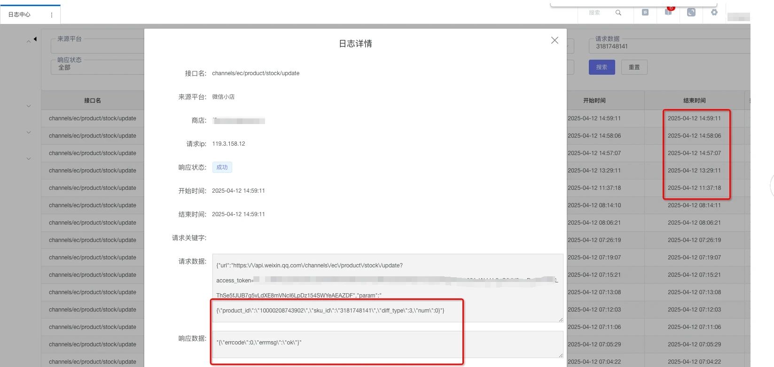Expand the second down-chevron sidebar group
The height and width of the screenshot is (367, 774).
29,133
